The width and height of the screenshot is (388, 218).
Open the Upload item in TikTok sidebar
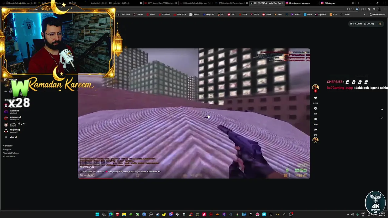11,80
